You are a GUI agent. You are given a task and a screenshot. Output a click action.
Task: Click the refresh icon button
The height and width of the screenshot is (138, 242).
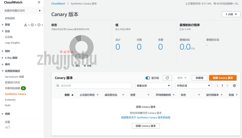[x=167, y=78]
